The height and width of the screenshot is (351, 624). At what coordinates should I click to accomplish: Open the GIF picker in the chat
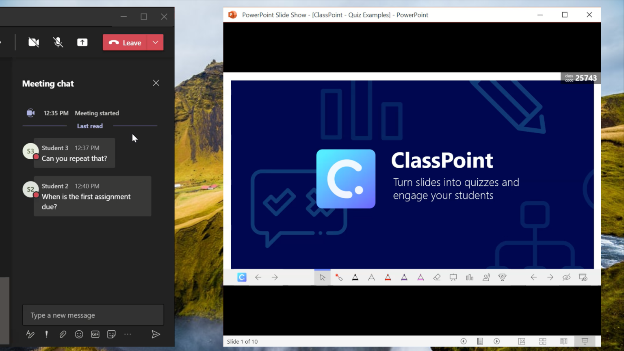click(x=95, y=334)
